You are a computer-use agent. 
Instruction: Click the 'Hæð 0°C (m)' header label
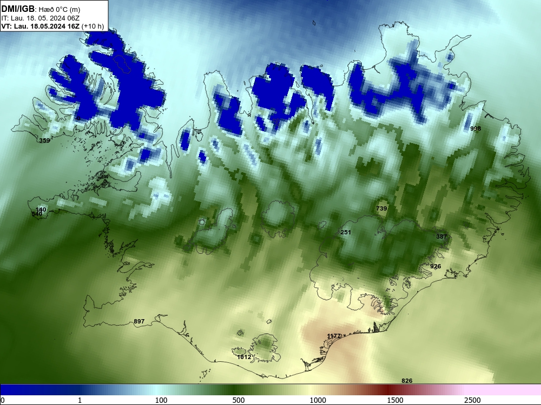pyautogui.click(x=60, y=9)
